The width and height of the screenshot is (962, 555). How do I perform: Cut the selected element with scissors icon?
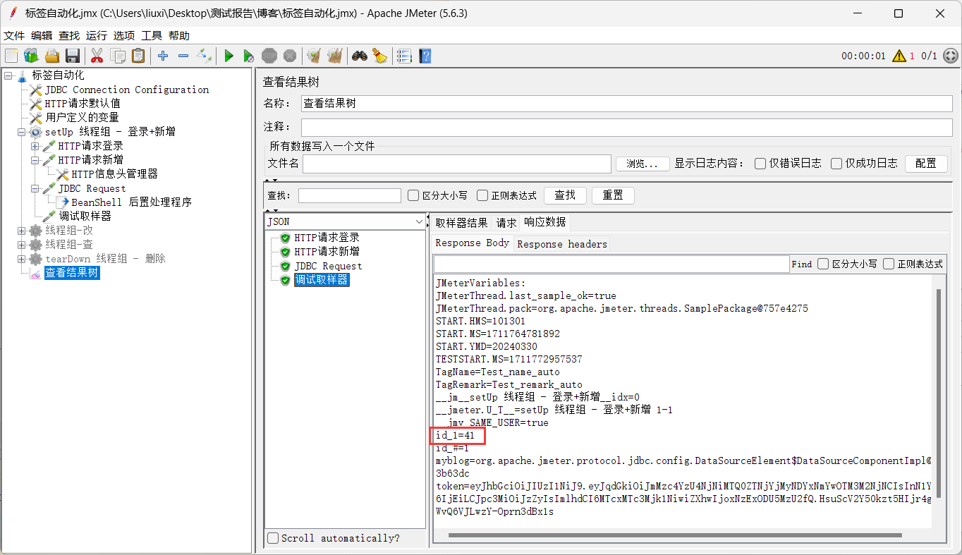[97, 56]
